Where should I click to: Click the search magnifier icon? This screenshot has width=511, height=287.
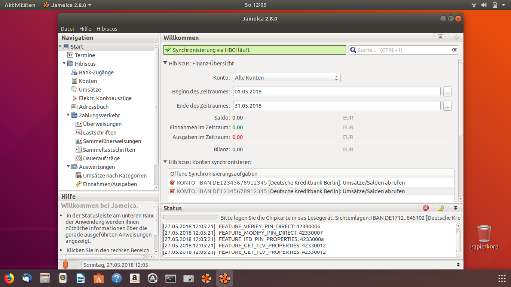353,50
